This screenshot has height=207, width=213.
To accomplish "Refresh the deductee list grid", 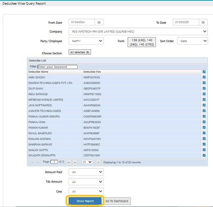I will click(x=98, y=162).
